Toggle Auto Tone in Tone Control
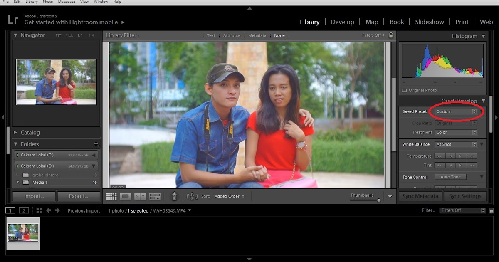Viewport: 499px width, 262px height. coord(450,177)
